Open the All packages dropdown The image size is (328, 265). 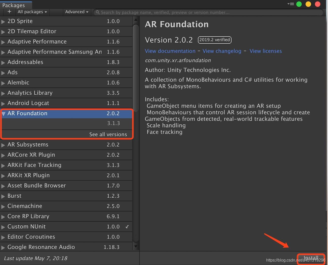tap(32, 12)
